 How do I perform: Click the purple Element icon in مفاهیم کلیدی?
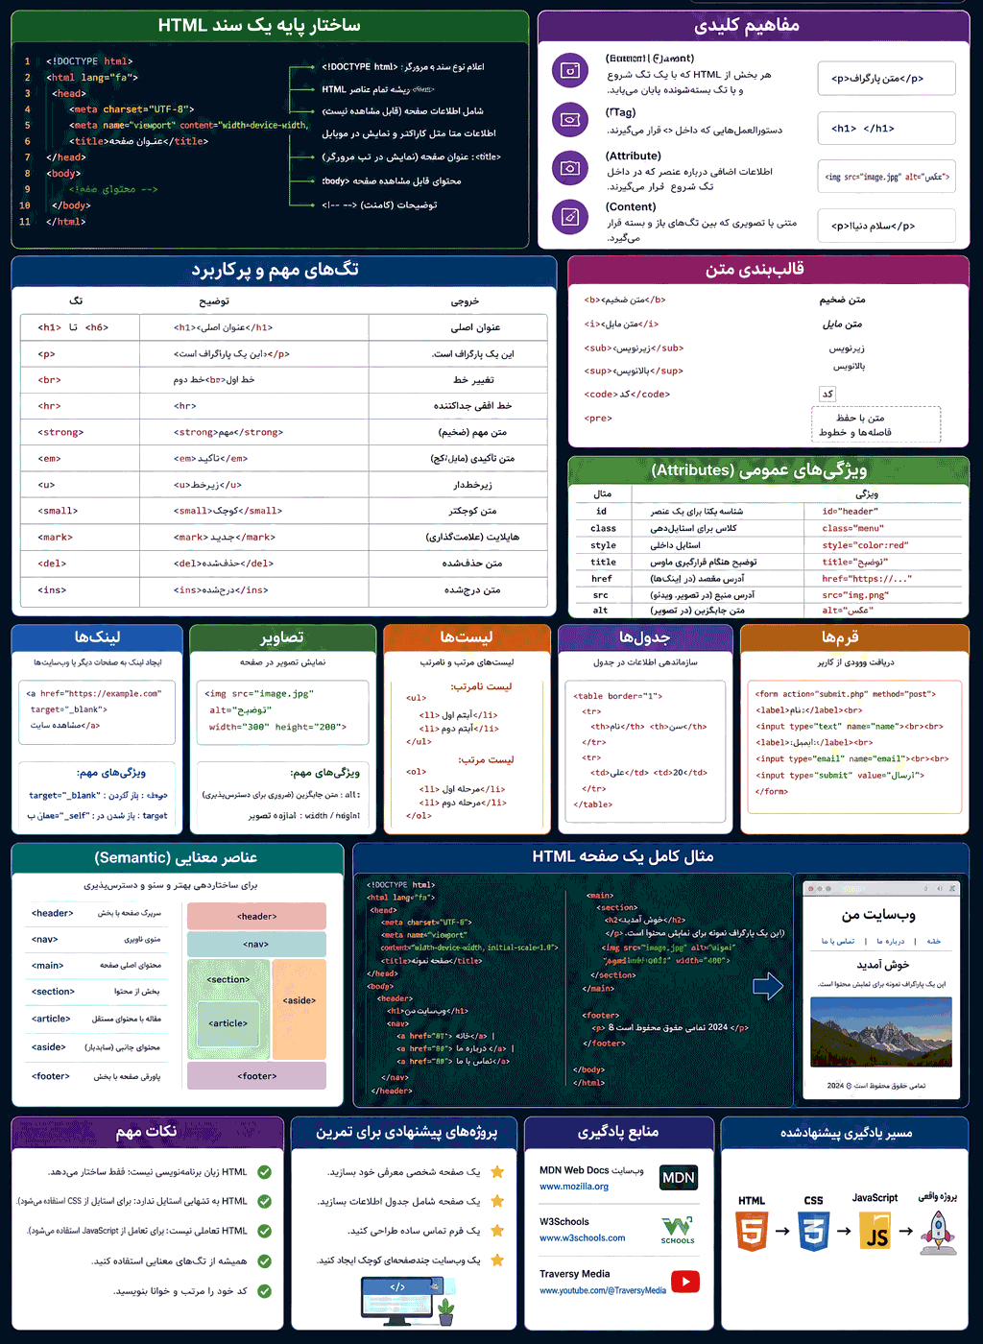click(x=570, y=70)
